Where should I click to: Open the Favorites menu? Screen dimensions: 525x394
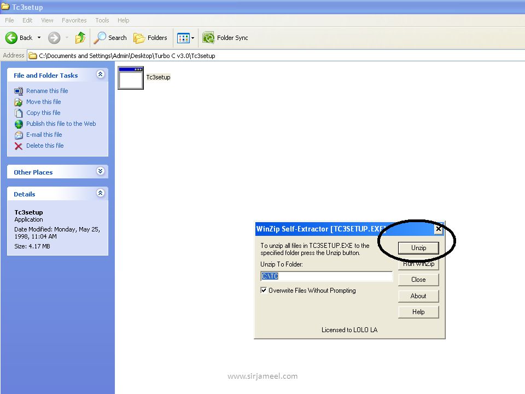pos(74,20)
